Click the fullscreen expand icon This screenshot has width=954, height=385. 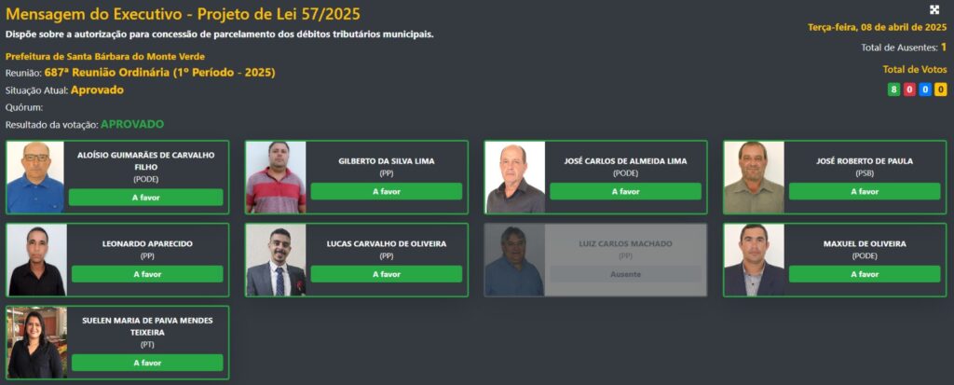pos(934,9)
